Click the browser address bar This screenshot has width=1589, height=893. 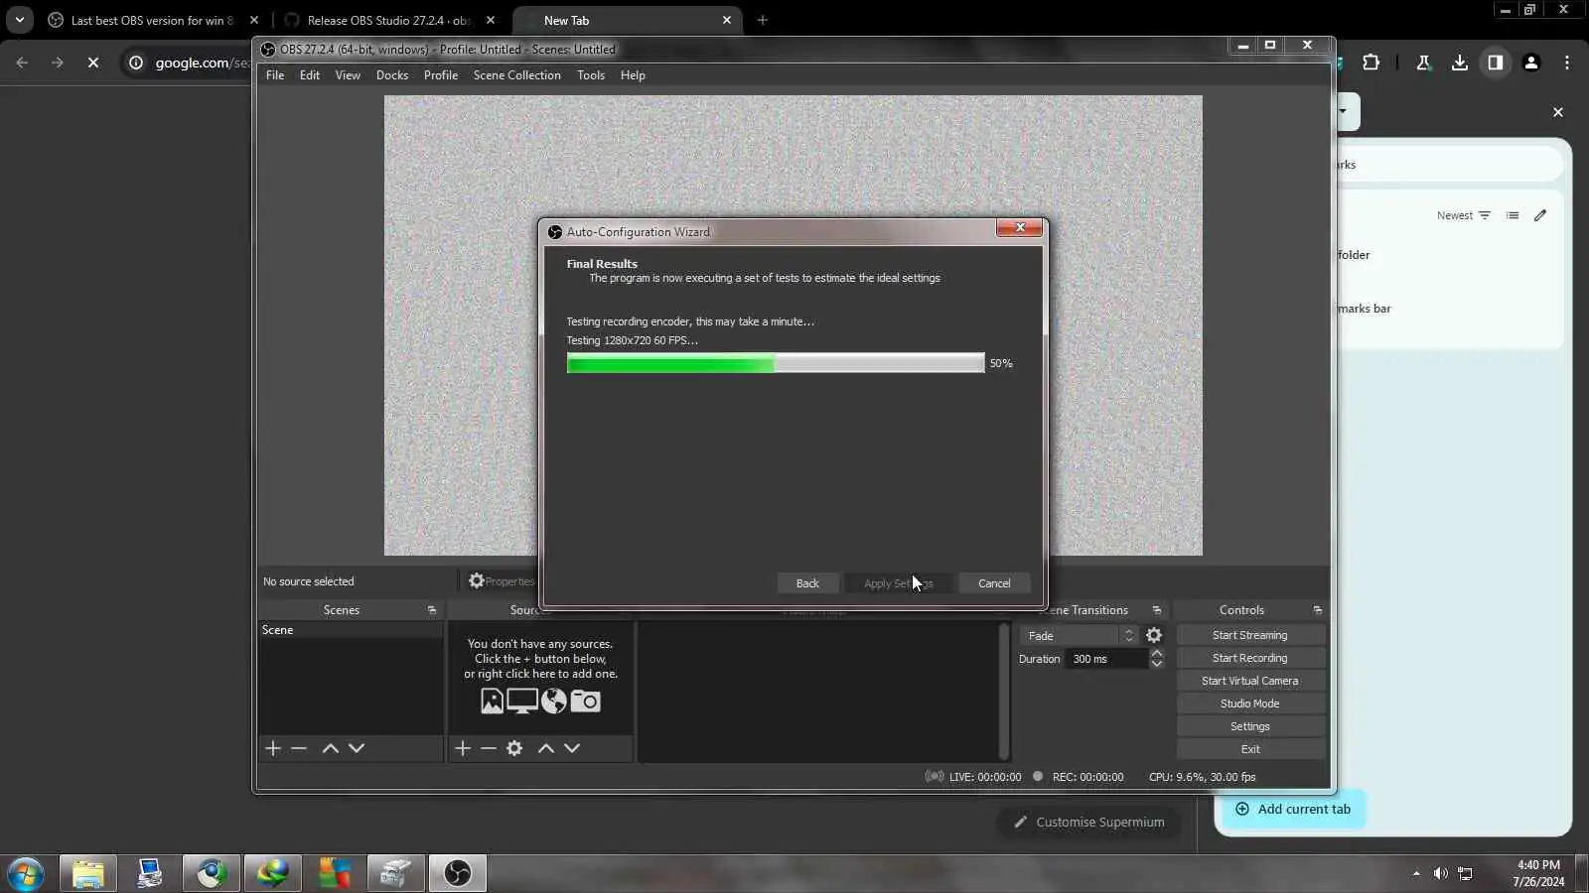tap(201, 63)
